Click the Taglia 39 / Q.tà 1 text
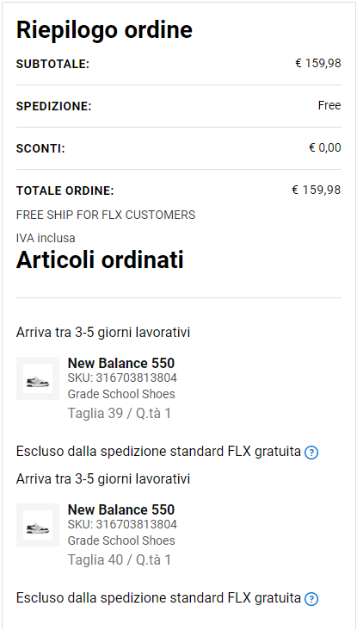 (120, 414)
